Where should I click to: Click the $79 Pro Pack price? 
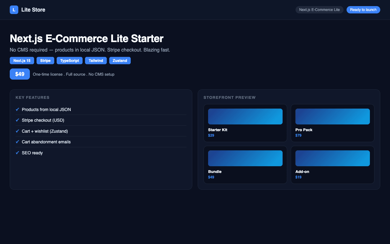pyautogui.click(x=298, y=135)
